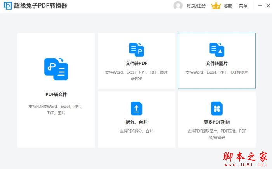Click the VIP crown icon
Screen dimensions: 272x169
click(216, 6)
